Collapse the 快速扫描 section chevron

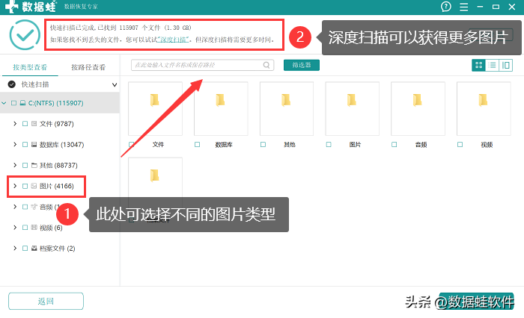point(115,84)
